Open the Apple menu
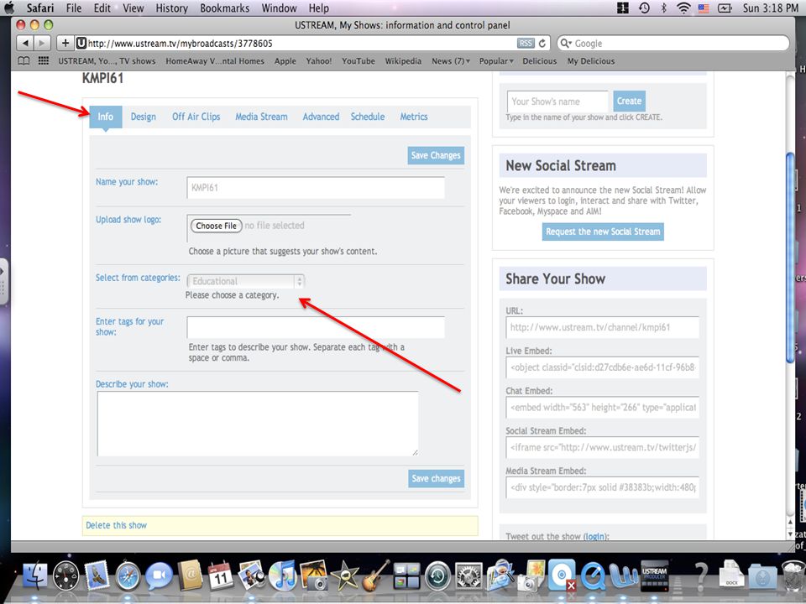This screenshot has height=604, width=806. (9, 8)
